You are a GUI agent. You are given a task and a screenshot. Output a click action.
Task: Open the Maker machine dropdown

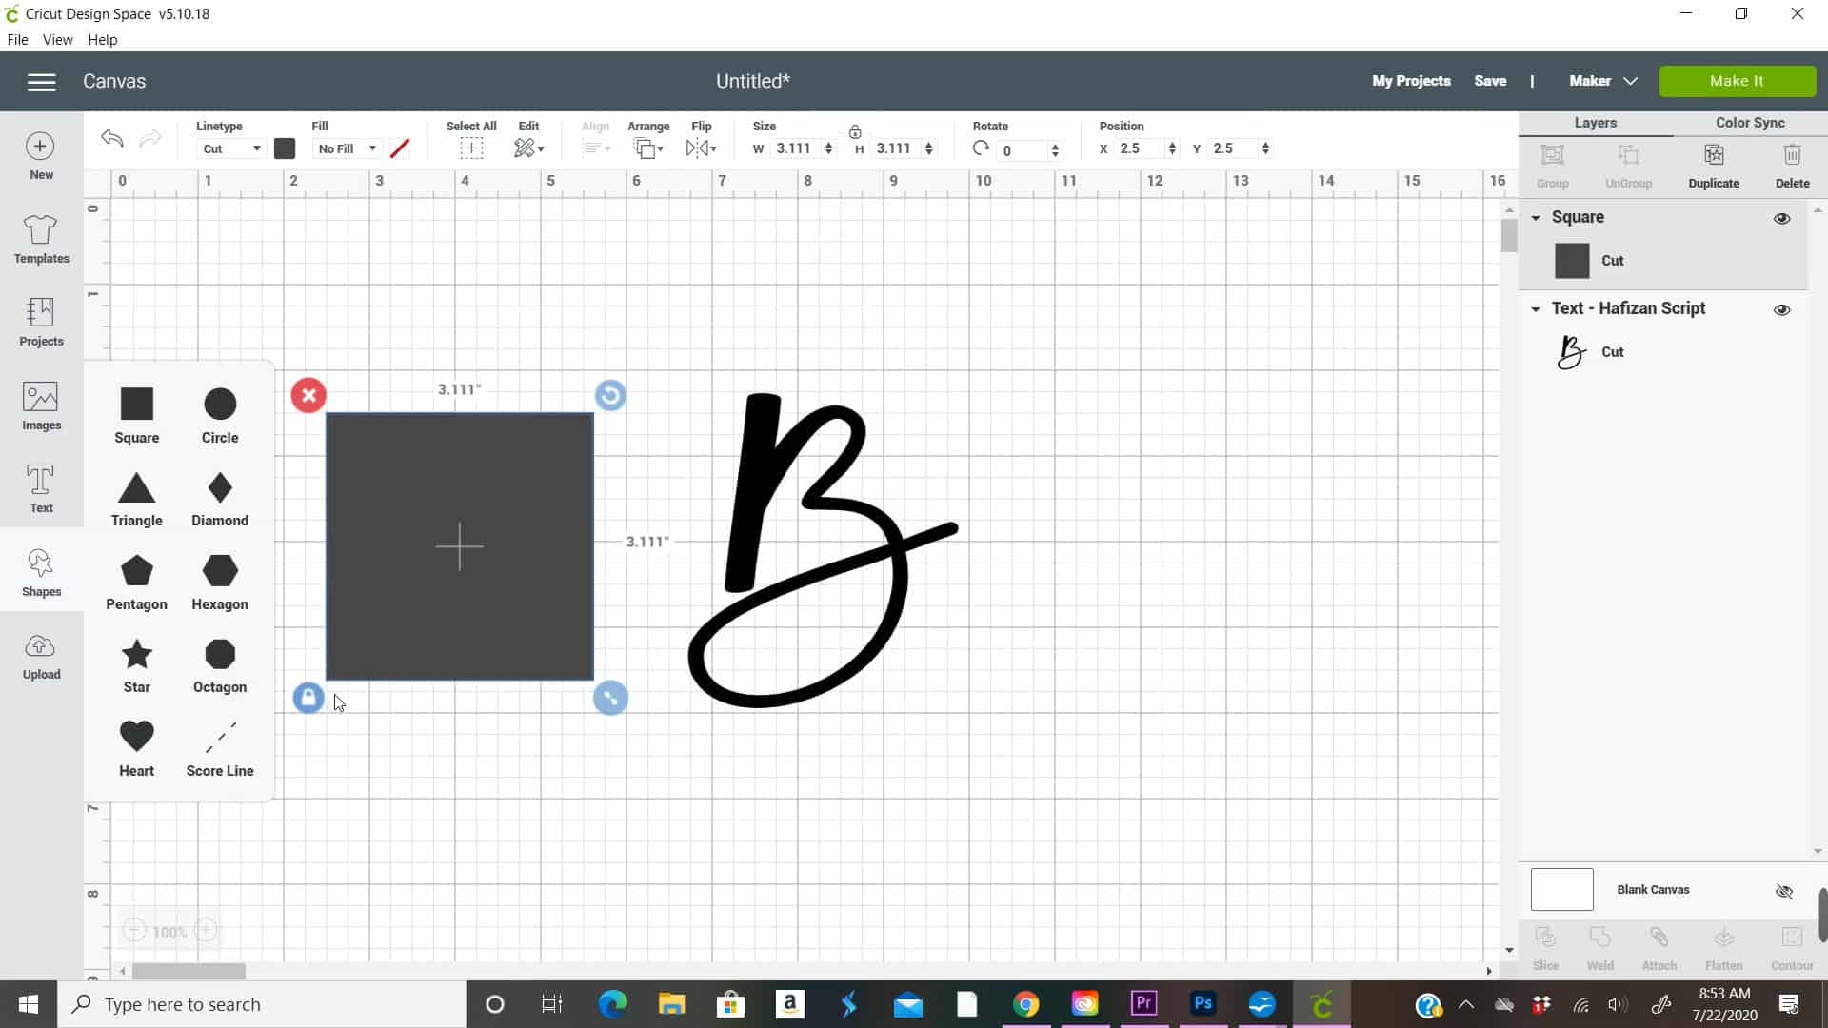(1603, 81)
